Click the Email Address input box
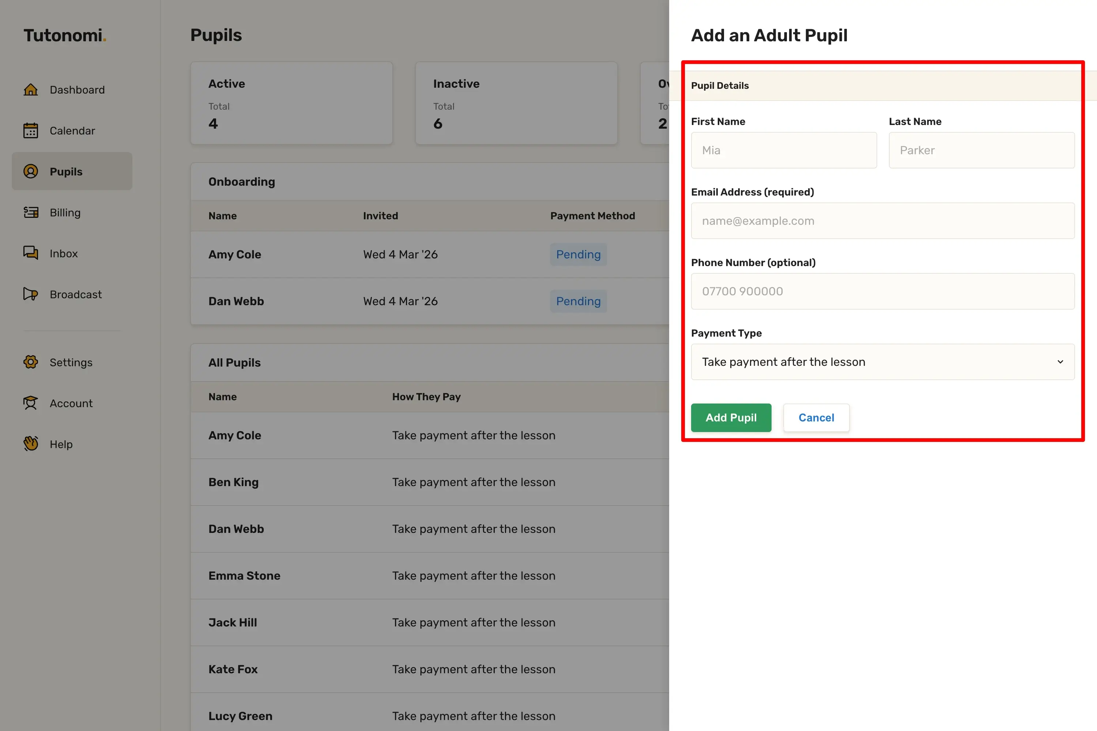The image size is (1097, 731). click(882, 221)
